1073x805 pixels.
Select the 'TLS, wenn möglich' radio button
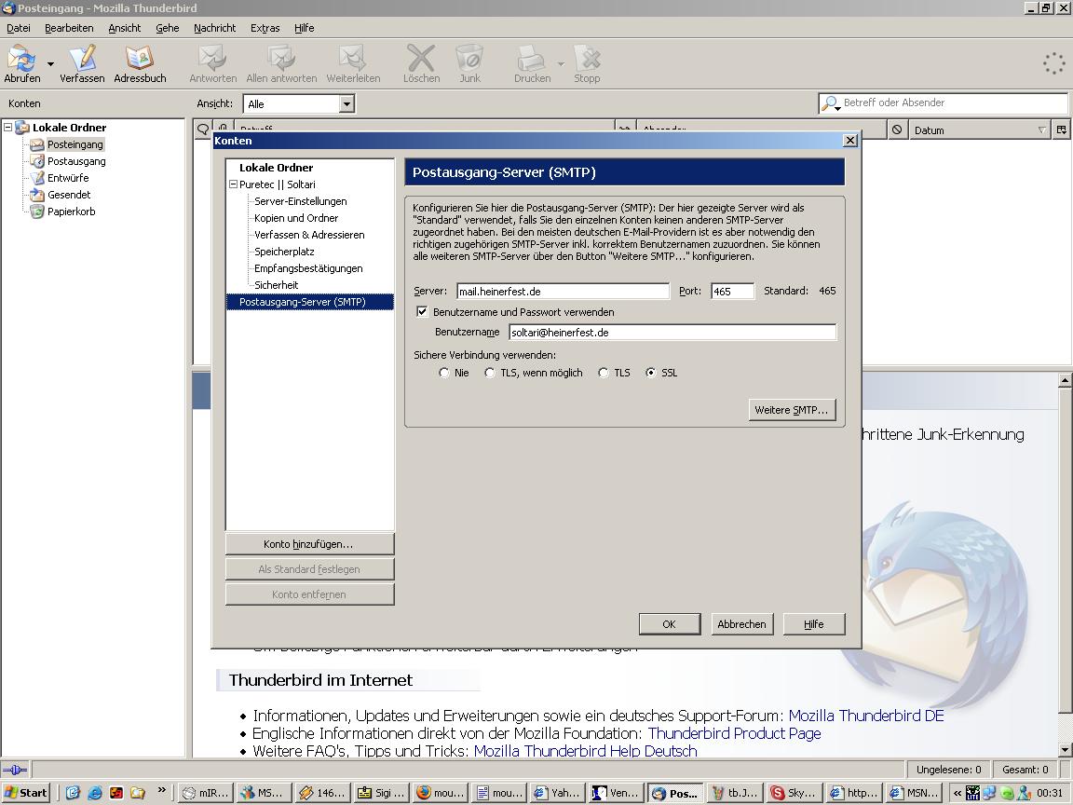coord(489,373)
